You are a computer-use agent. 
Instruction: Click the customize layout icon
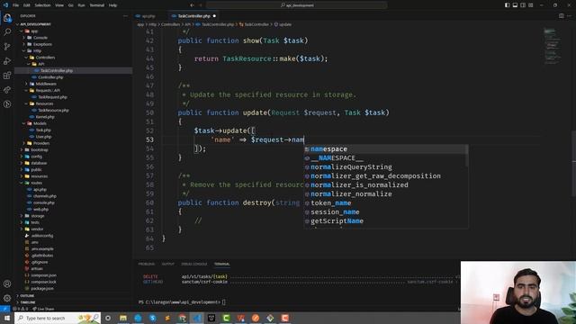pyautogui.click(x=530, y=5)
